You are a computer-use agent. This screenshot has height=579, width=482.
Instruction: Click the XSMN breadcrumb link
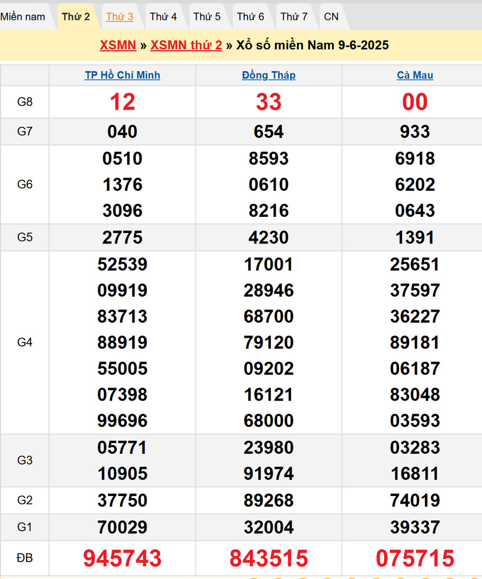(118, 45)
